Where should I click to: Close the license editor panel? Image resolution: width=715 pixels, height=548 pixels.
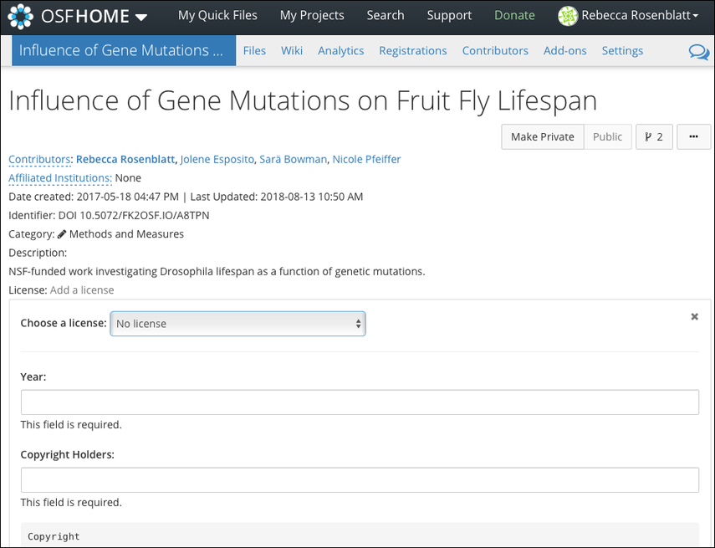[694, 316]
